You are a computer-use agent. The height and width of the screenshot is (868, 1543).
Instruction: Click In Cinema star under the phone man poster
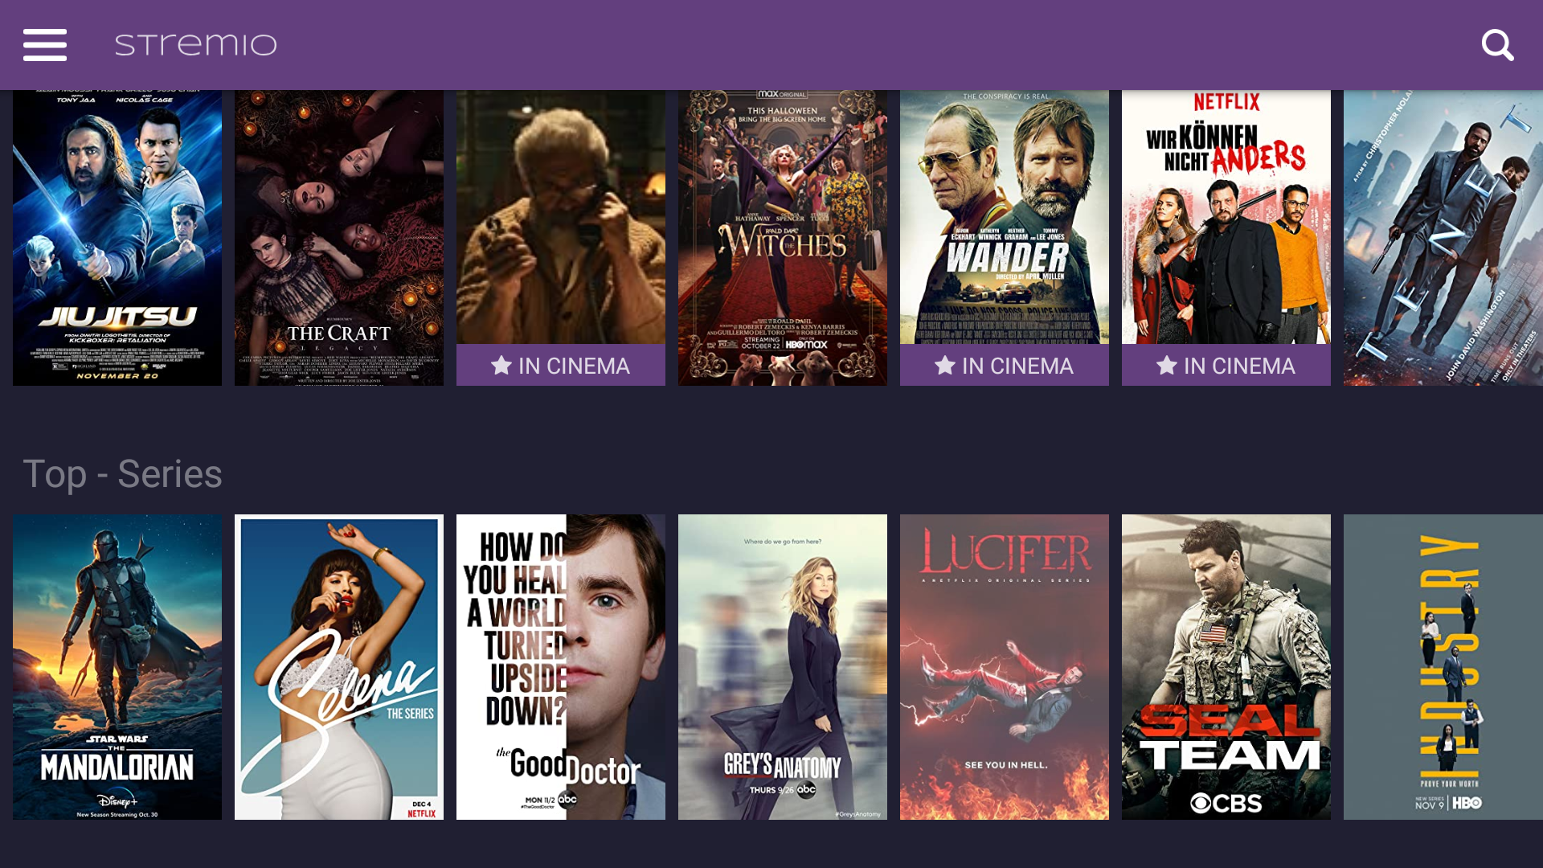click(x=501, y=366)
